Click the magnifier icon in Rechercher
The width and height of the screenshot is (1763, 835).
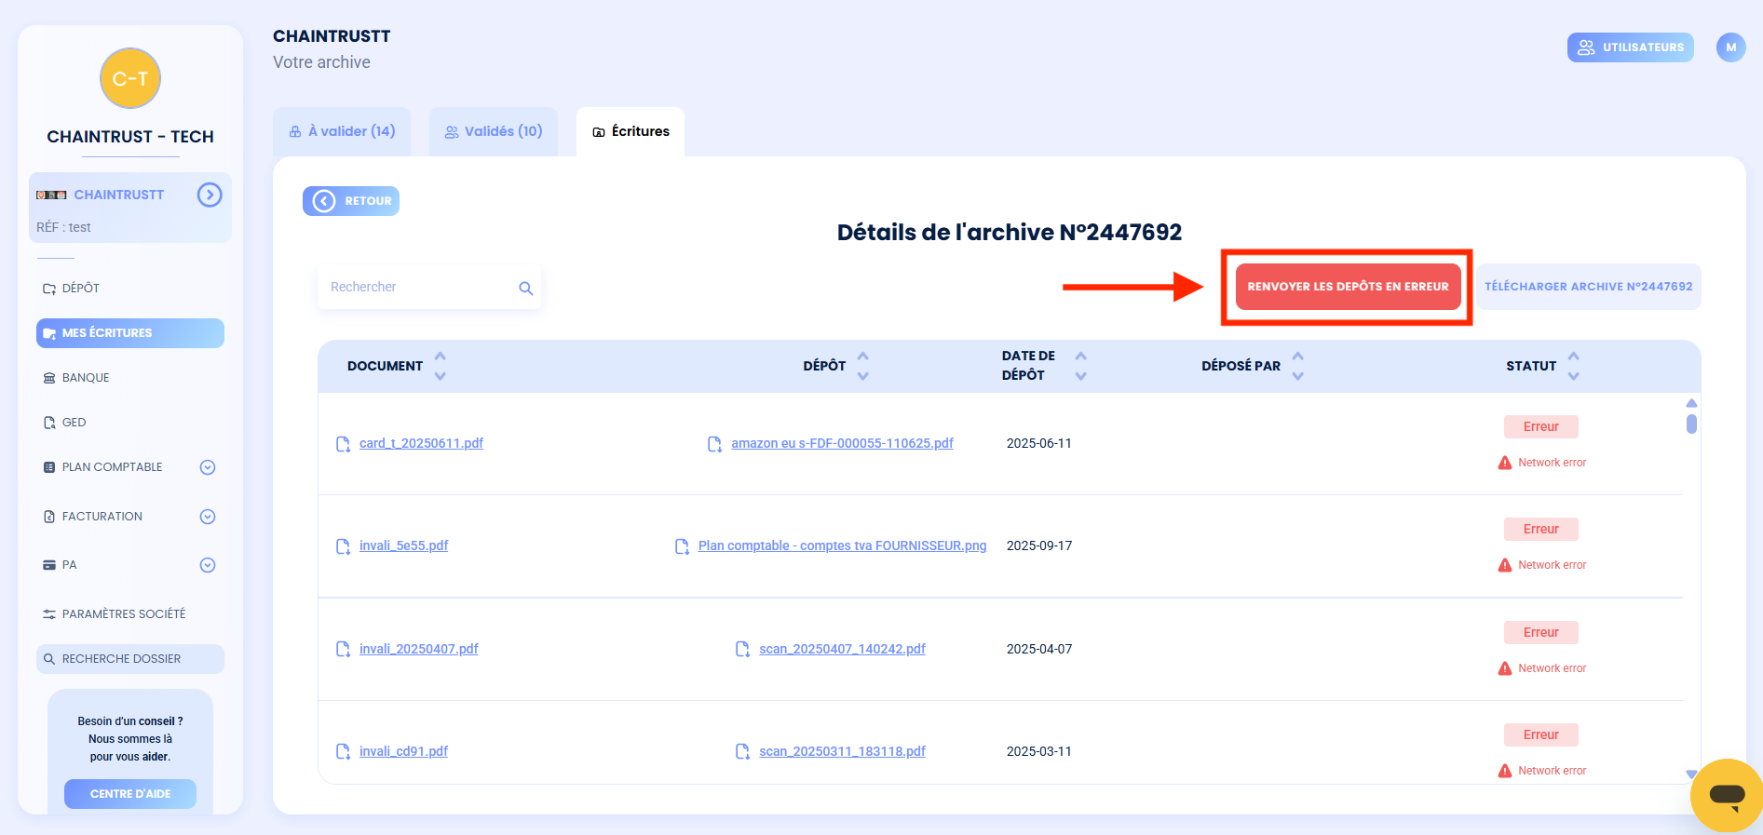[526, 289]
